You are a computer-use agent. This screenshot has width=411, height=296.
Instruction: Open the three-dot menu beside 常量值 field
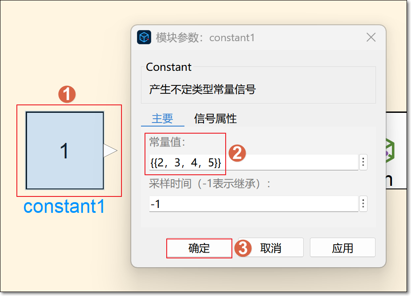363,162
